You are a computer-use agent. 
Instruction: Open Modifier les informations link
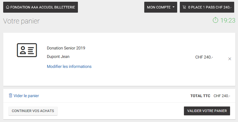click(x=69, y=66)
